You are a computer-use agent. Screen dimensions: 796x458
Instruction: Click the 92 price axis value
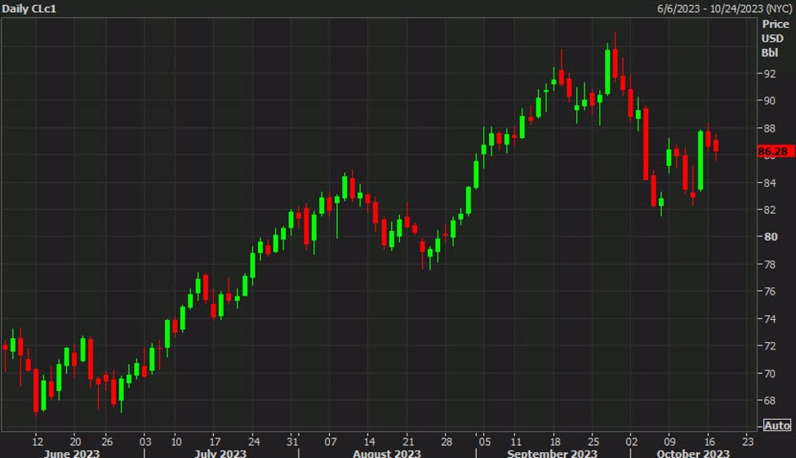pos(770,74)
